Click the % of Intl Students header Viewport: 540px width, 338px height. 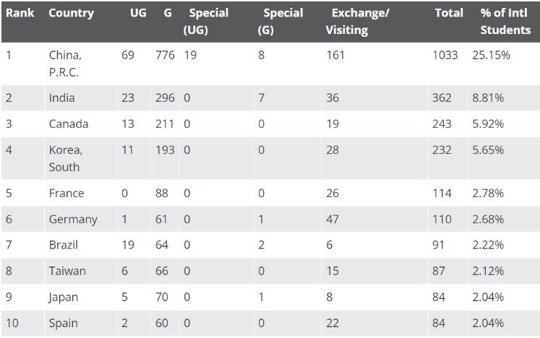[505, 22]
